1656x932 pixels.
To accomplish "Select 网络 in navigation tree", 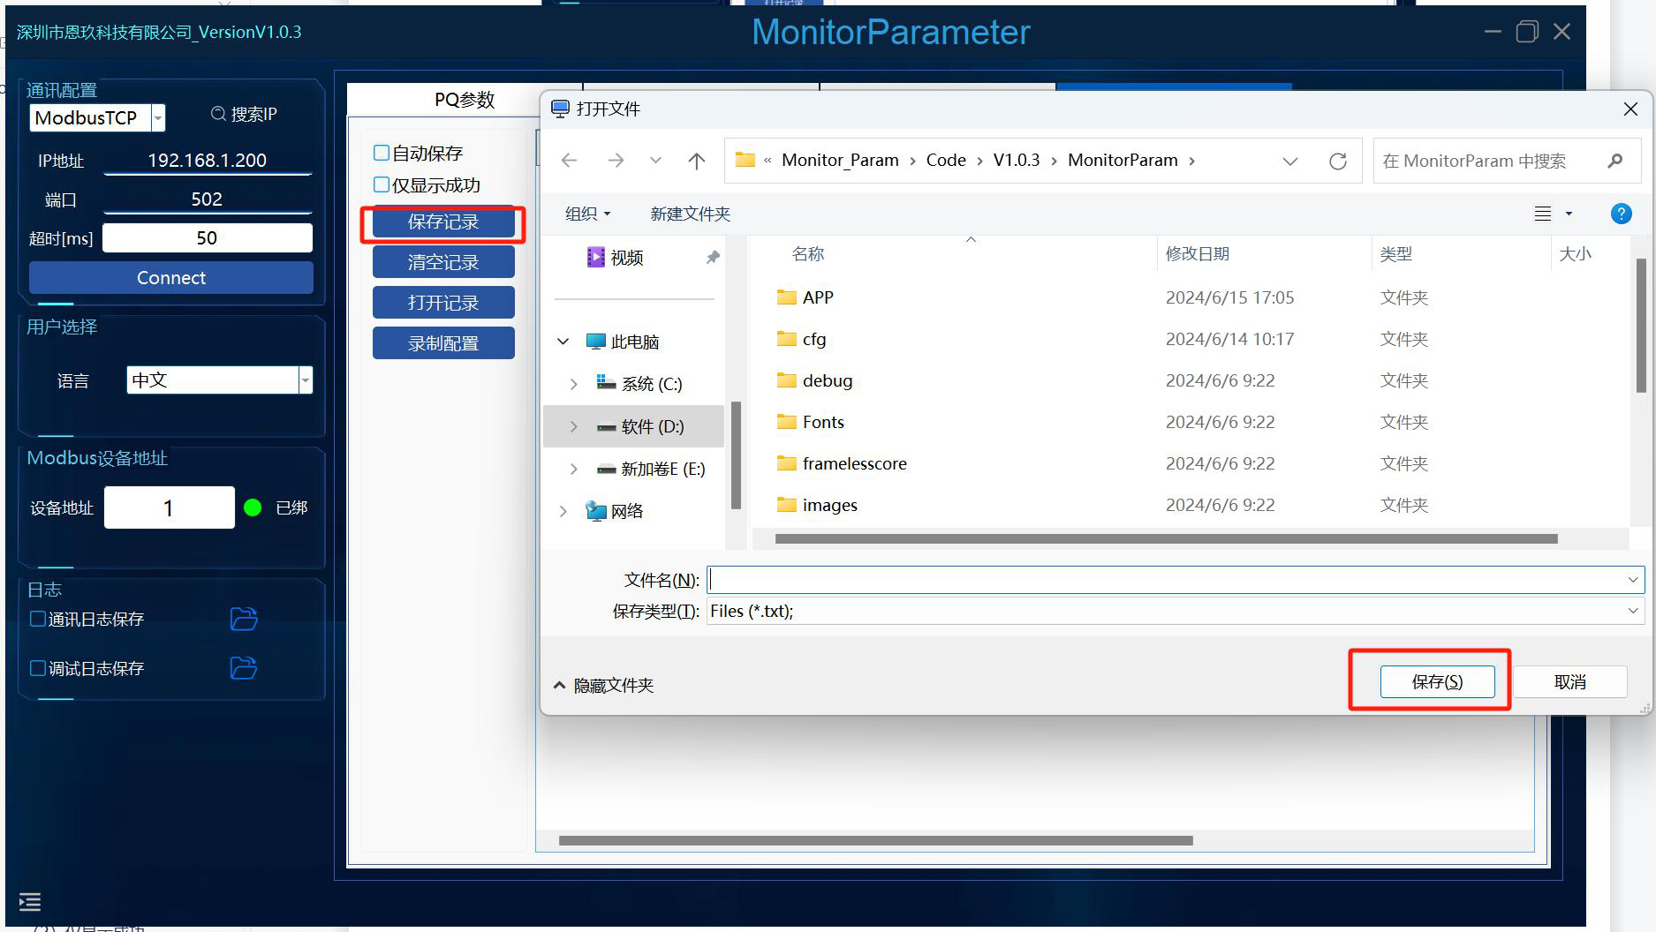I will tap(615, 511).
